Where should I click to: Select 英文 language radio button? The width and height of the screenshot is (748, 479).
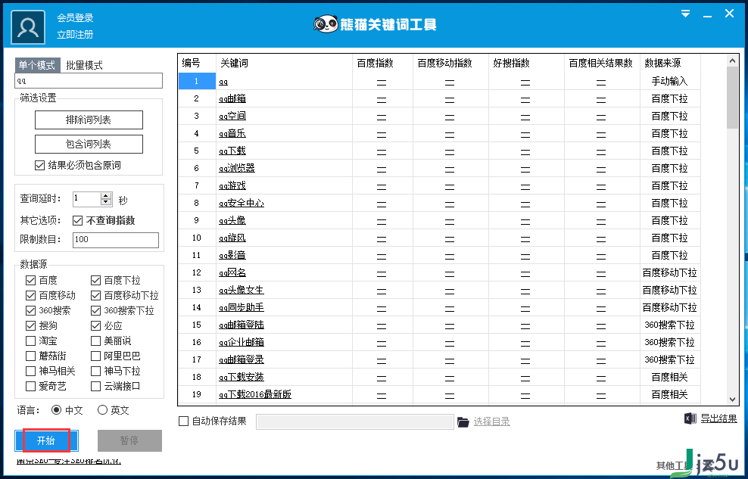[102, 410]
